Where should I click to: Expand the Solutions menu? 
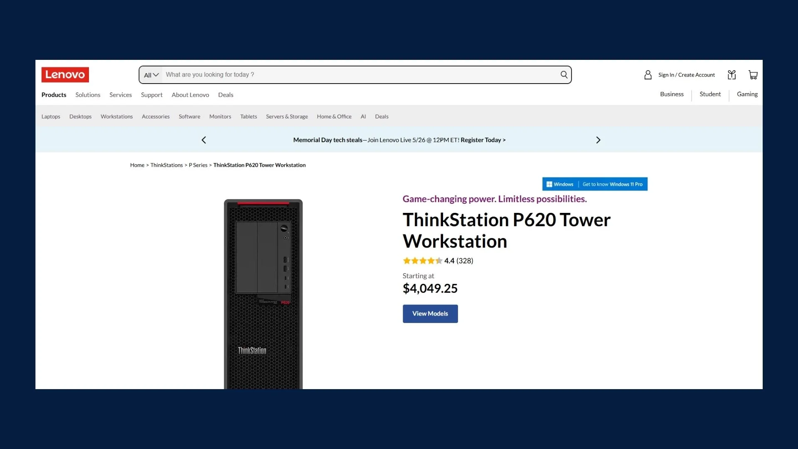pyautogui.click(x=88, y=95)
